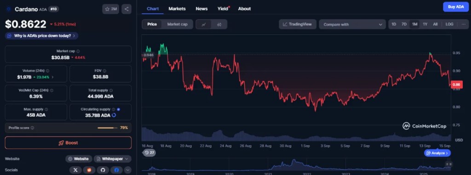Click the $0.8622 price value
Screen dimensions: 471x175
pos(26,24)
